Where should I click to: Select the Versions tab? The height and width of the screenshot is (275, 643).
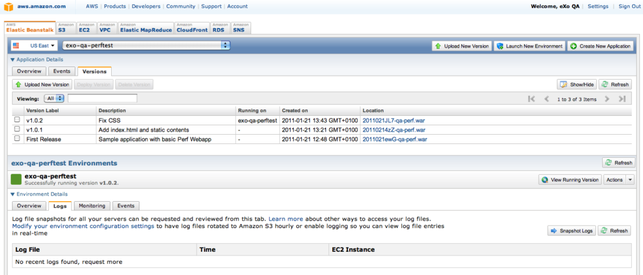94,71
